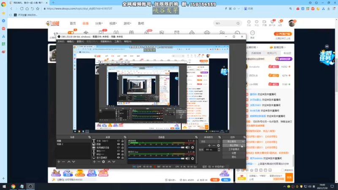The width and height of the screenshot is (338, 190).
Task: Add a new source with the plus icon
Action: 94,162
